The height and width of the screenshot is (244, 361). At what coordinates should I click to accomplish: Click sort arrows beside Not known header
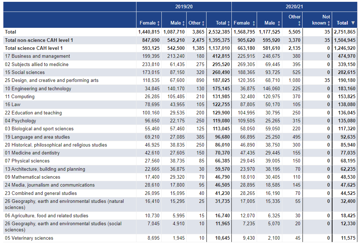point(329,23)
